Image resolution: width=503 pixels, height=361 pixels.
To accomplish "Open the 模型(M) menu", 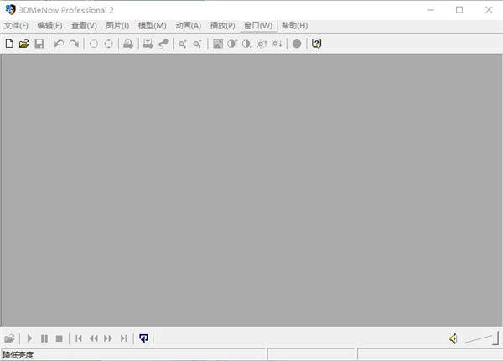I will [x=152, y=26].
